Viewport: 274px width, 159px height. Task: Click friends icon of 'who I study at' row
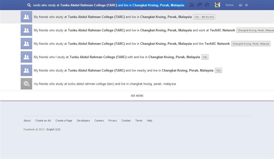point(26,57)
